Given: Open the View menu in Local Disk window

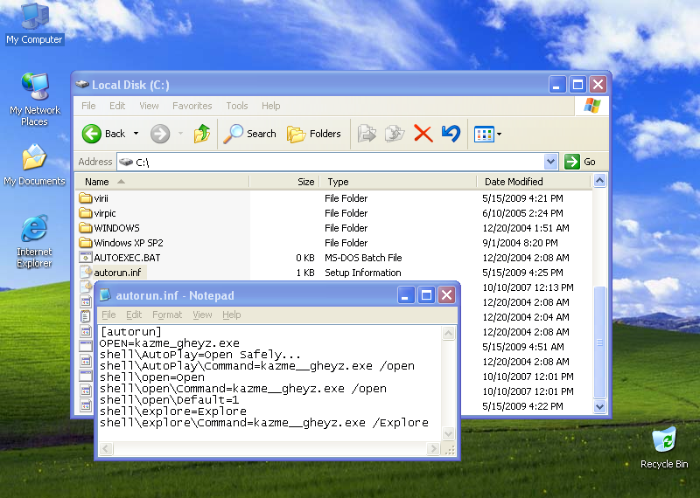Looking at the screenshot, I should pyautogui.click(x=149, y=106).
